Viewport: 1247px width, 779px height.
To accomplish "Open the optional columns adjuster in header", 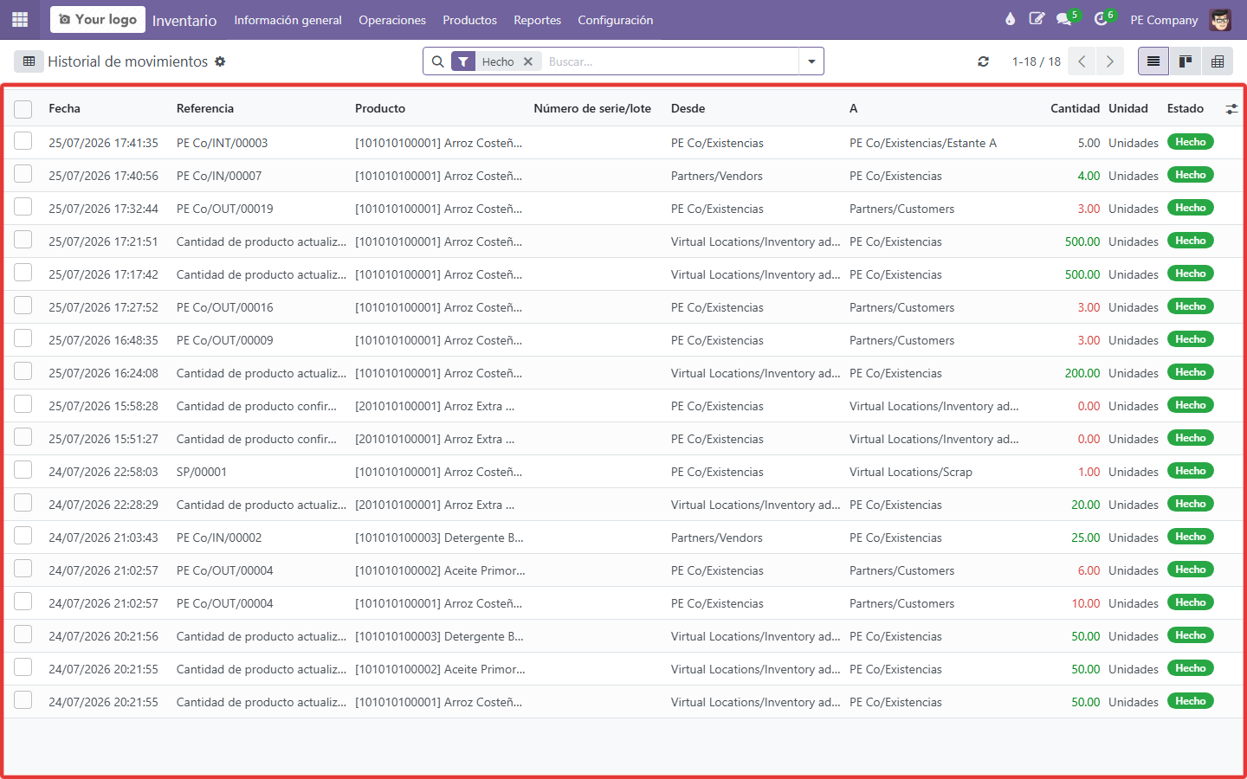I will point(1231,109).
